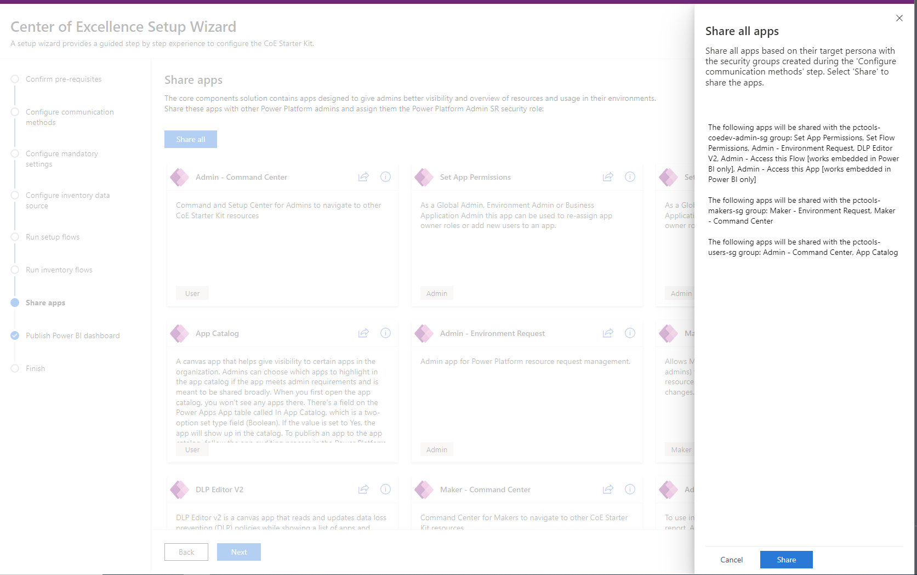The image size is (917, 575).
Task: Navigate to Configure communication methods step
Action: 69,117
